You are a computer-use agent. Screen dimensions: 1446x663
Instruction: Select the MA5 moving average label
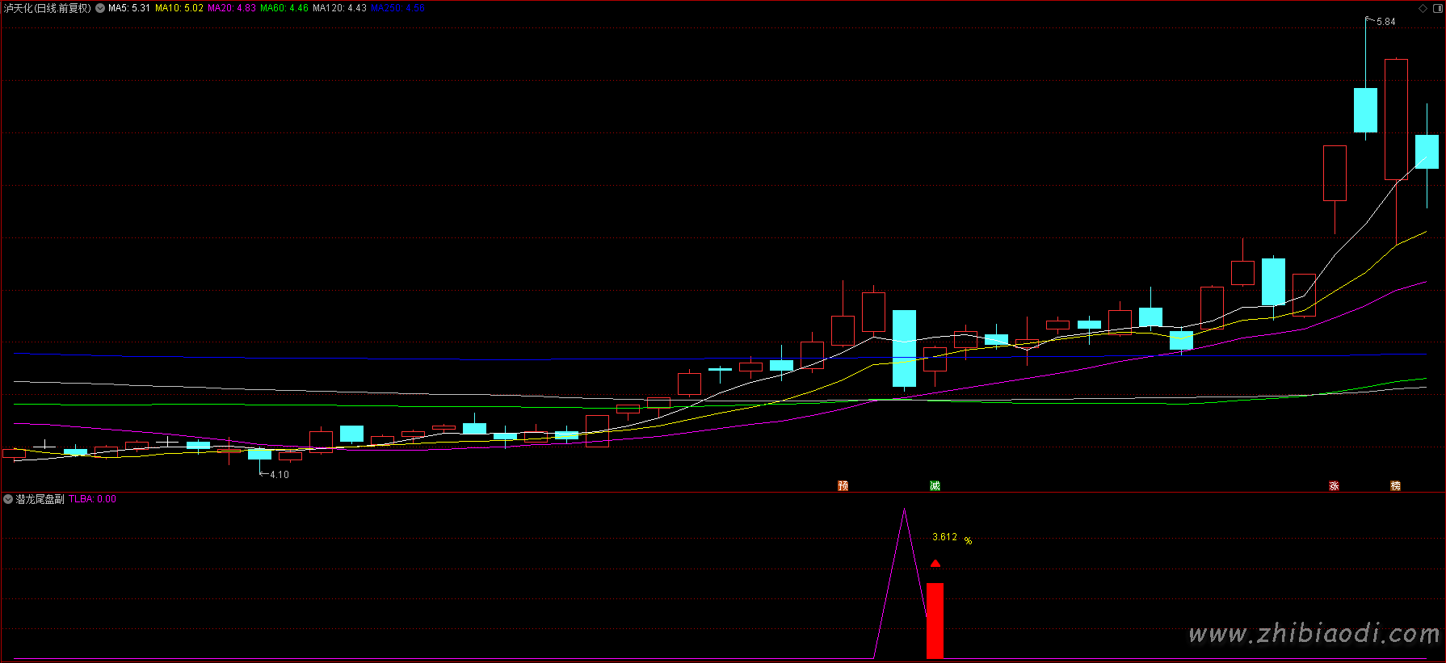tap(129, 8)
